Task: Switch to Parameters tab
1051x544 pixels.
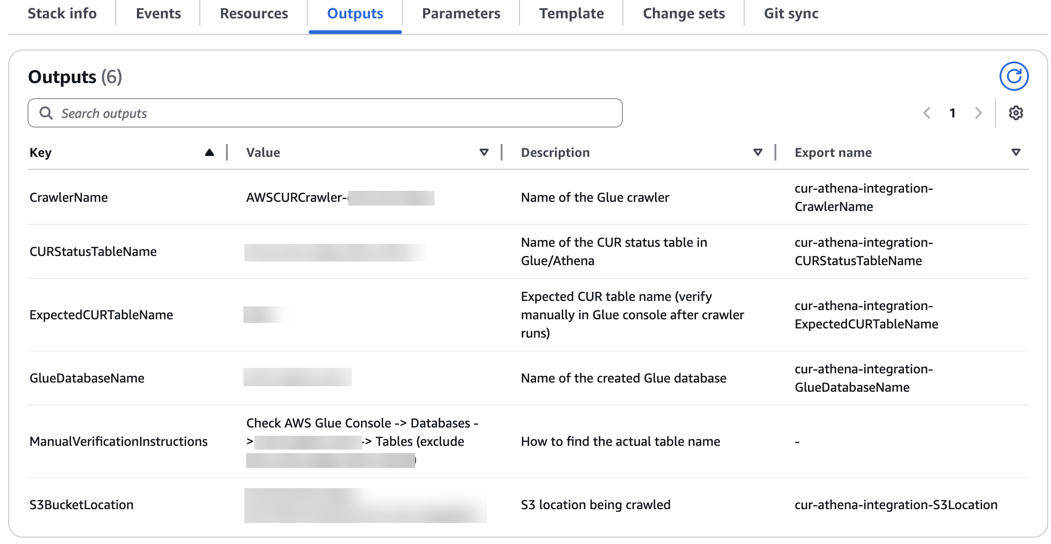Action: click(461, 14)
